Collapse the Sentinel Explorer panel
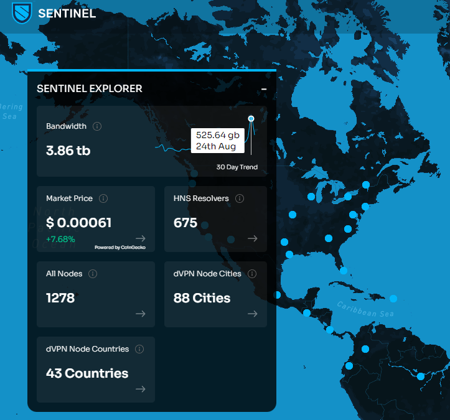 click(x=264, y=89)
